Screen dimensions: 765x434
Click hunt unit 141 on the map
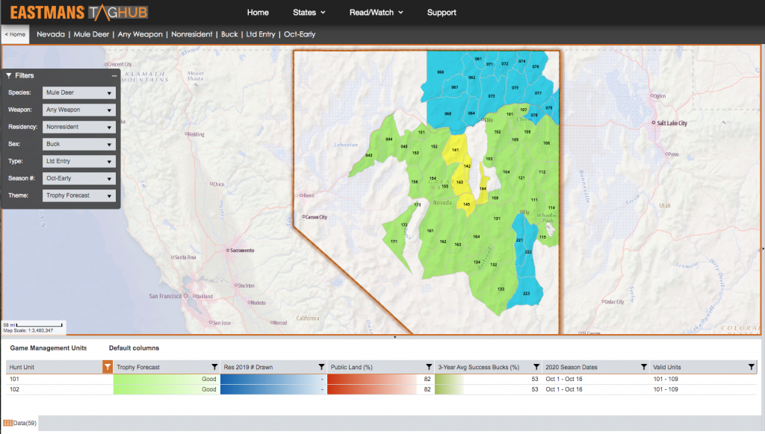point(455,150)
